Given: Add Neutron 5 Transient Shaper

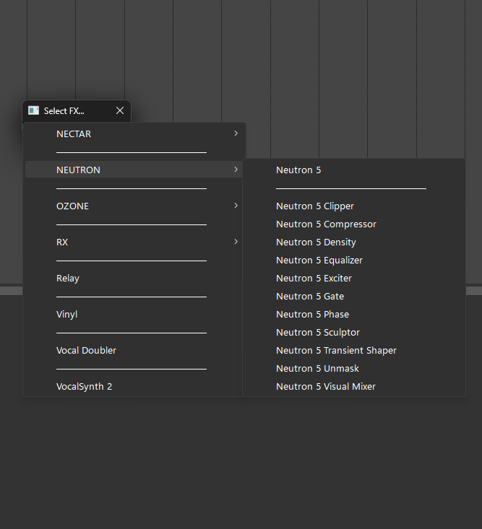Looking at the screenshot, I should coord(336,350).
